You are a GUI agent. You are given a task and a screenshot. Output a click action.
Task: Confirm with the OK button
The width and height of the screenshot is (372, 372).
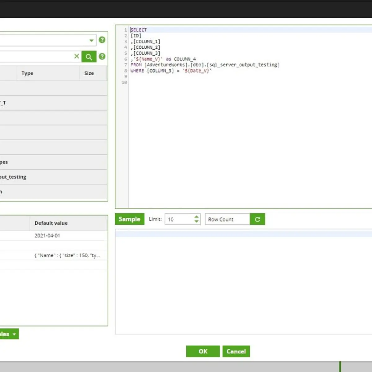coord(203,351)
